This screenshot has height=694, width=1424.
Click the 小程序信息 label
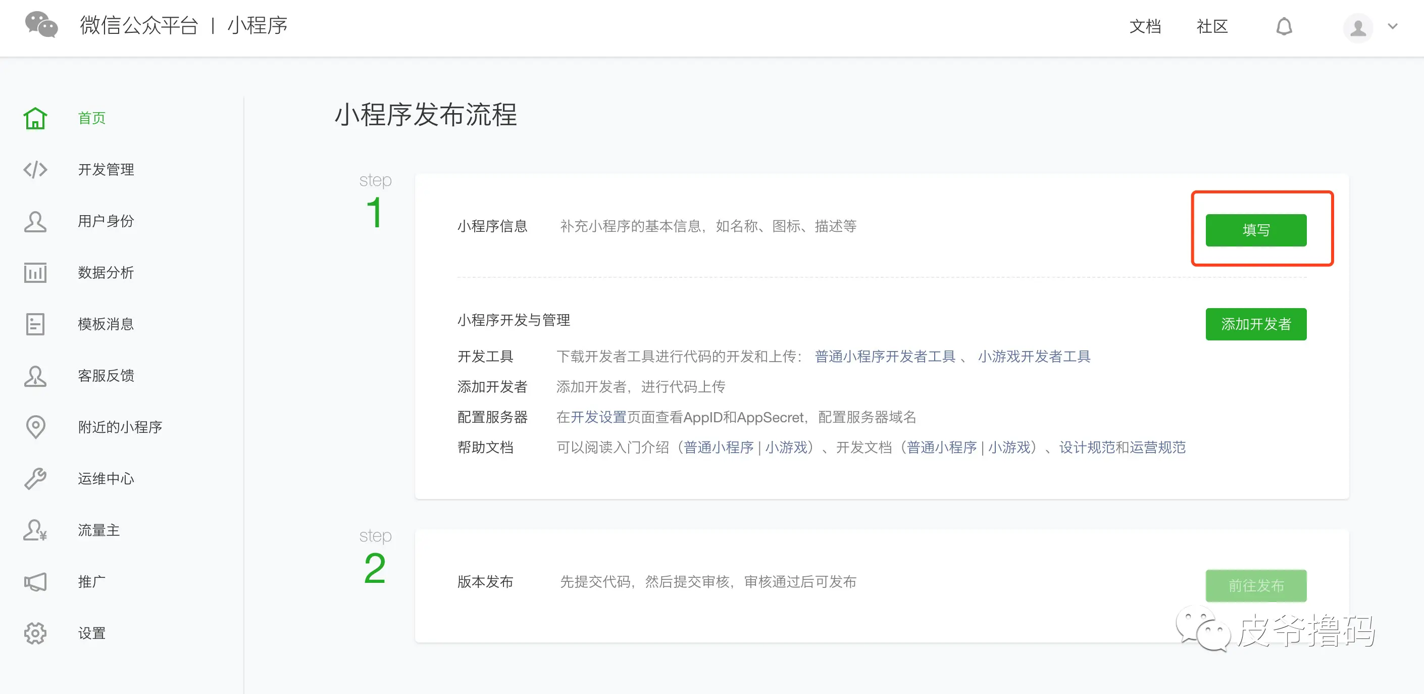[492, 226]
